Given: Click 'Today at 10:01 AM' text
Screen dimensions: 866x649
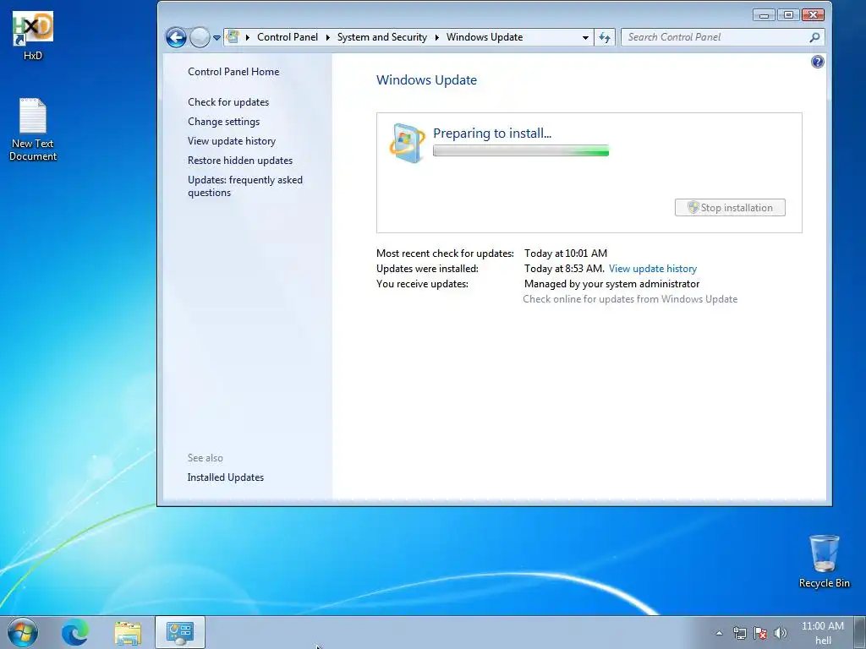Looking at the screenshot, I should tap(566, 254).
